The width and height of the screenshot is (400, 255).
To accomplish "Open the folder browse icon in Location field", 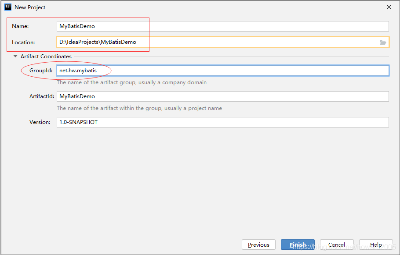I will click(383, 42).
